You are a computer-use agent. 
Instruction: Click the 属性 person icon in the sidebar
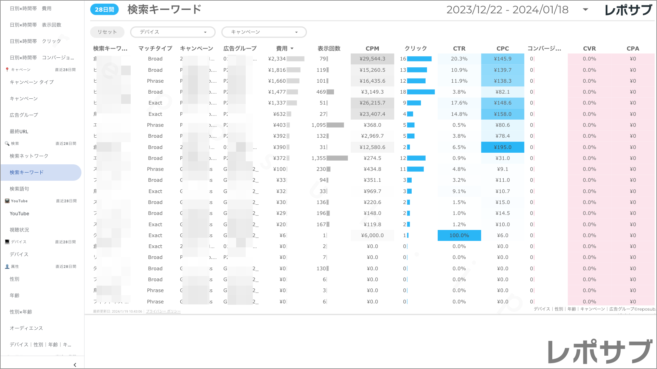click(7, 266)
